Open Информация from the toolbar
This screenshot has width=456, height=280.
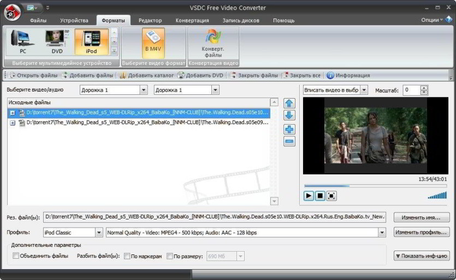point(348,75)
